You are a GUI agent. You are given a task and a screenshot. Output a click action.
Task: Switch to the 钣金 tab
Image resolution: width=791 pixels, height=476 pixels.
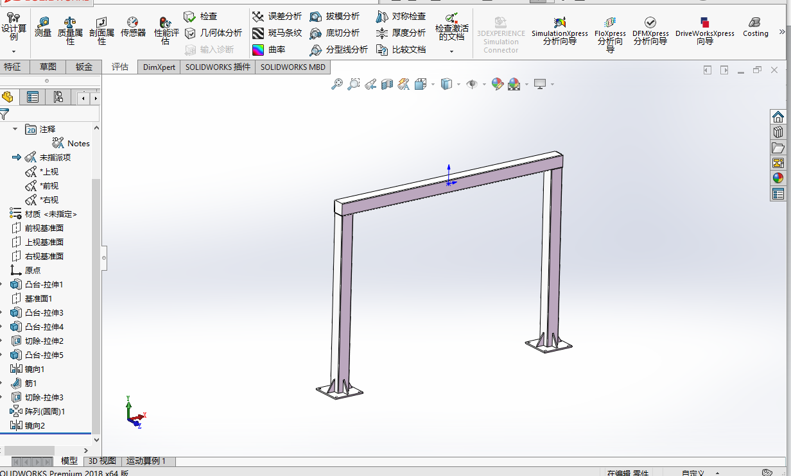point(84,67)
